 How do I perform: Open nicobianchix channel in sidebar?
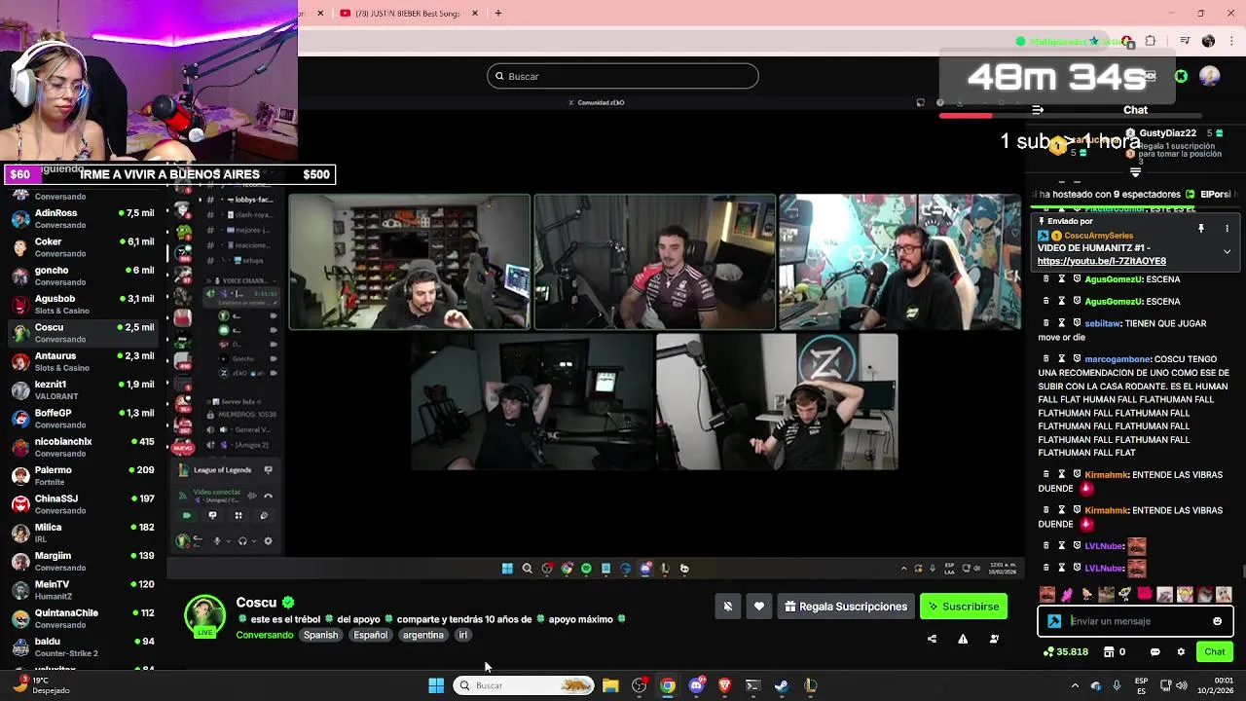pos(83,447)
